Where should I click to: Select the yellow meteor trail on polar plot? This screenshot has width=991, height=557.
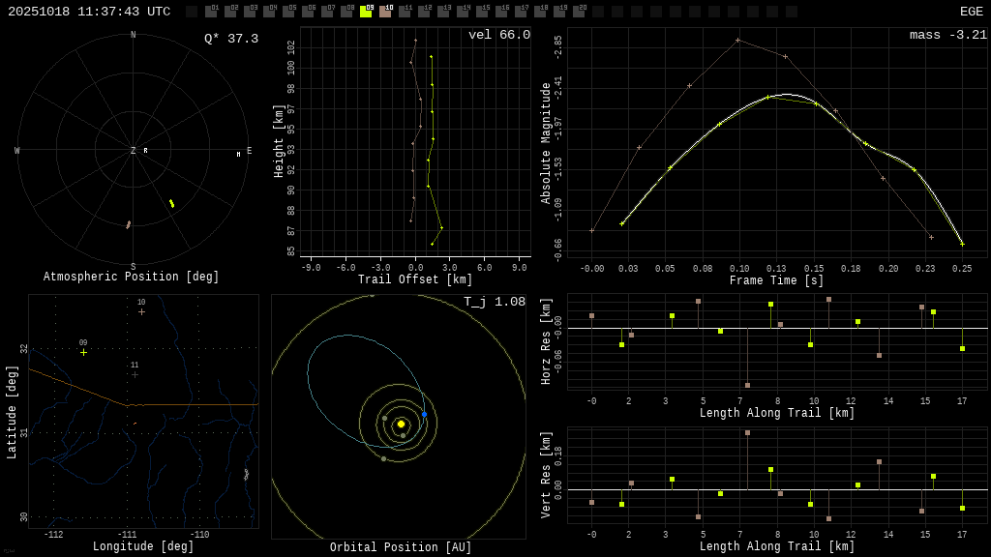(171, 203)
